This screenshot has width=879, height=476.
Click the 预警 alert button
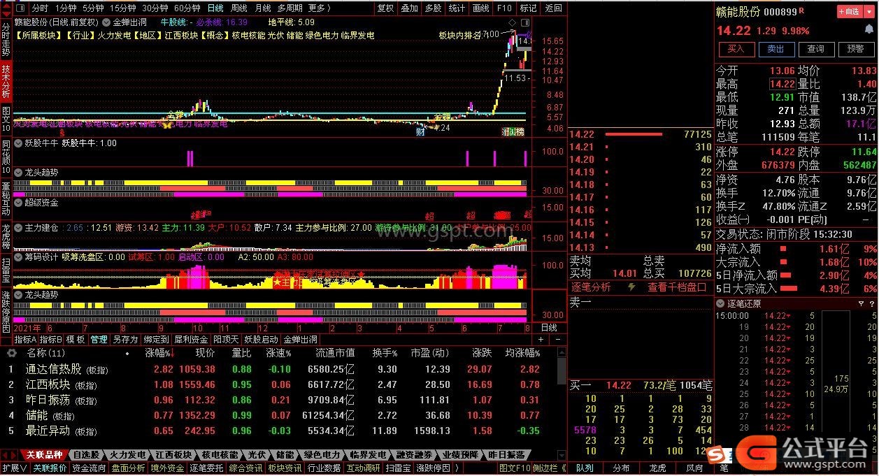tap(856, 49)
